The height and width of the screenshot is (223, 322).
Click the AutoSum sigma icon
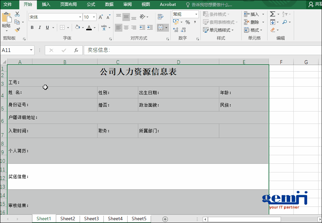click(x=272, y=14)
